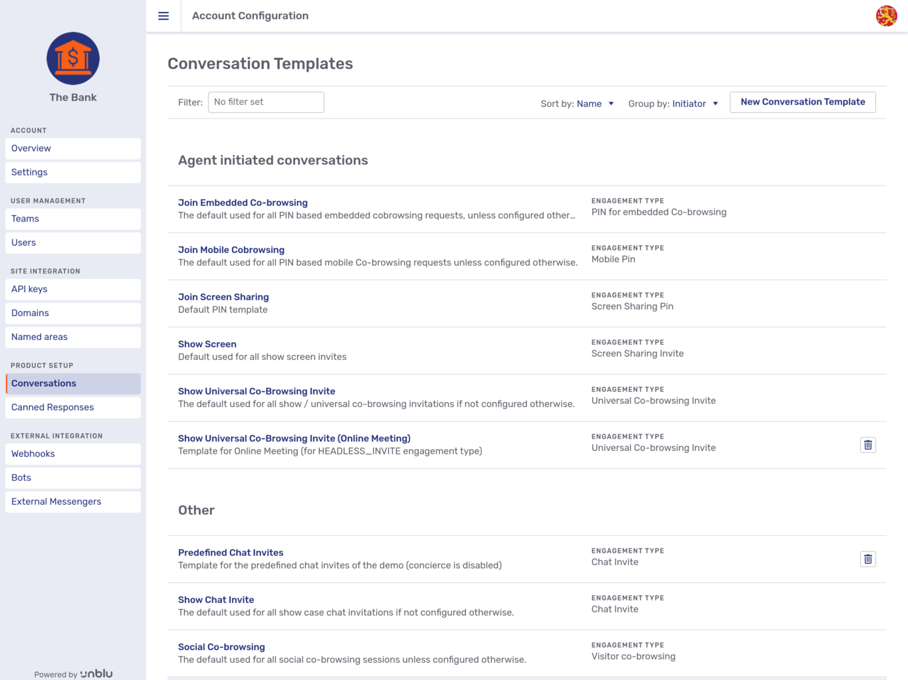Click New Conversation Template
The height and width of the screenshot is (680, 908).
802,102
